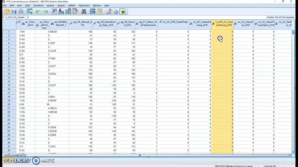
Task: Open the Help menu
Action: (x=107, y=5)
